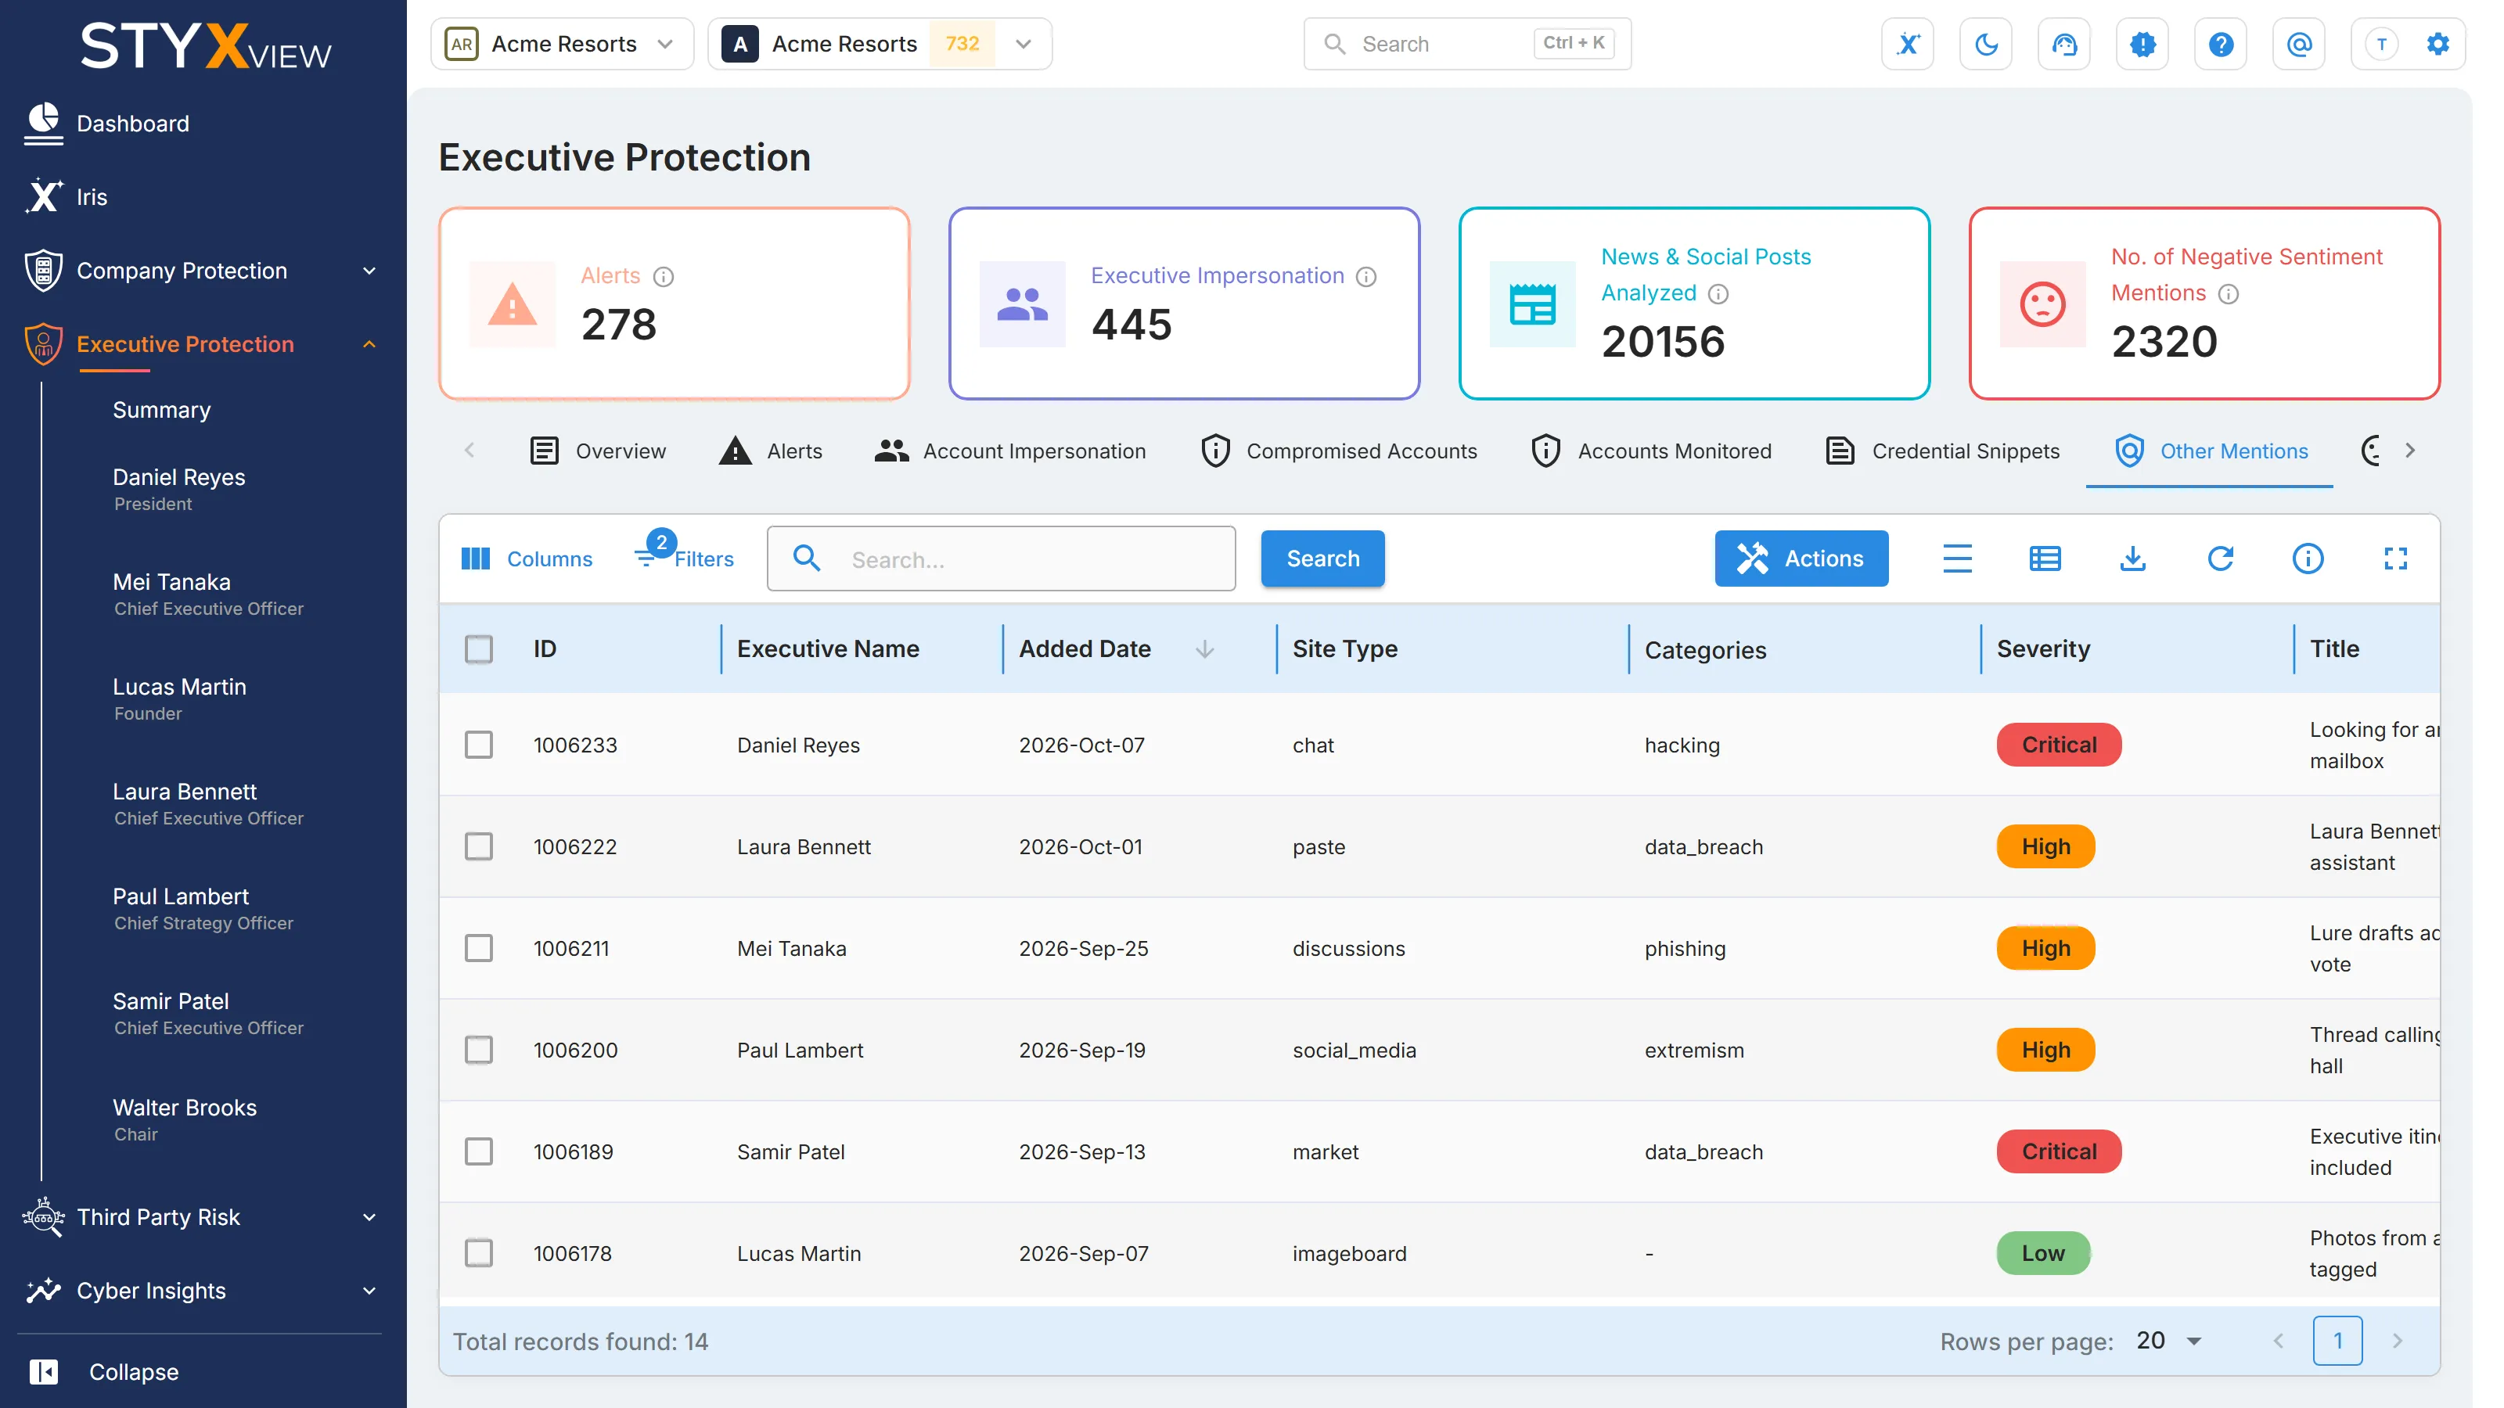Check the Mei Tanaka row 1006211
This screenshot has width=2504, height=1408.
[478, 948]
